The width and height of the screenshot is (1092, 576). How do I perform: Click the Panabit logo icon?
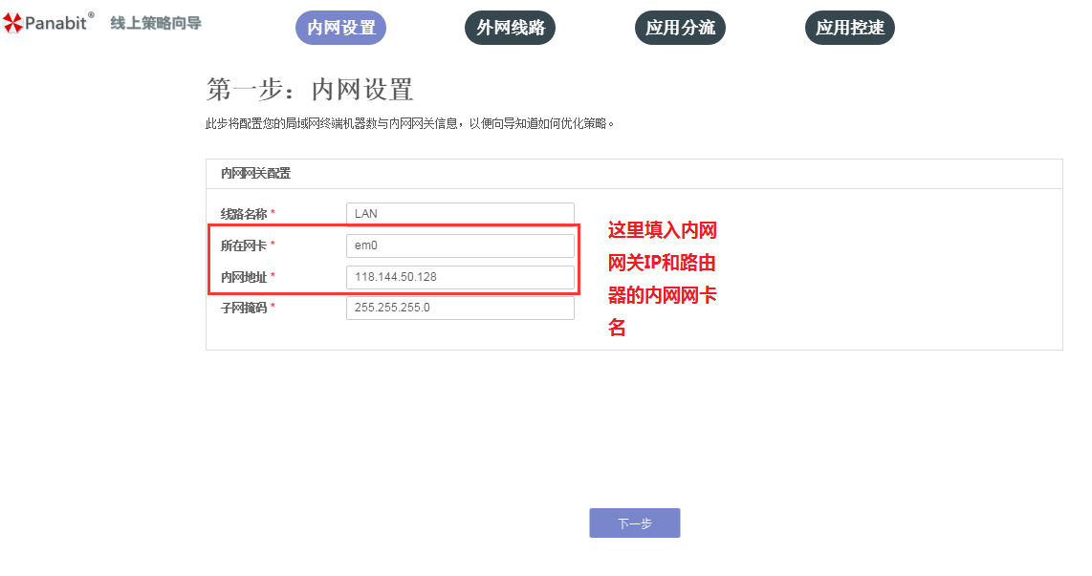(12, 24)
